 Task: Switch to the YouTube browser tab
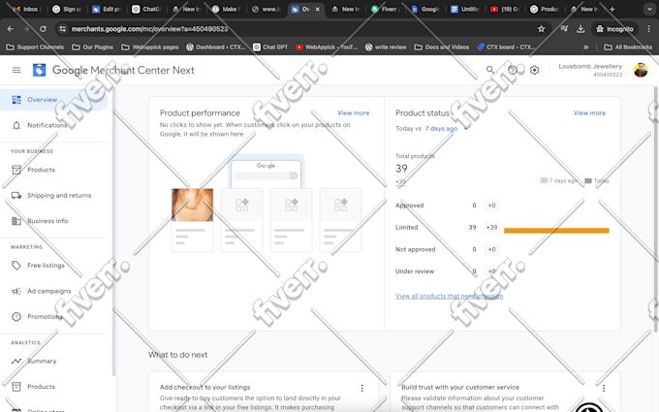coord(506,9)
